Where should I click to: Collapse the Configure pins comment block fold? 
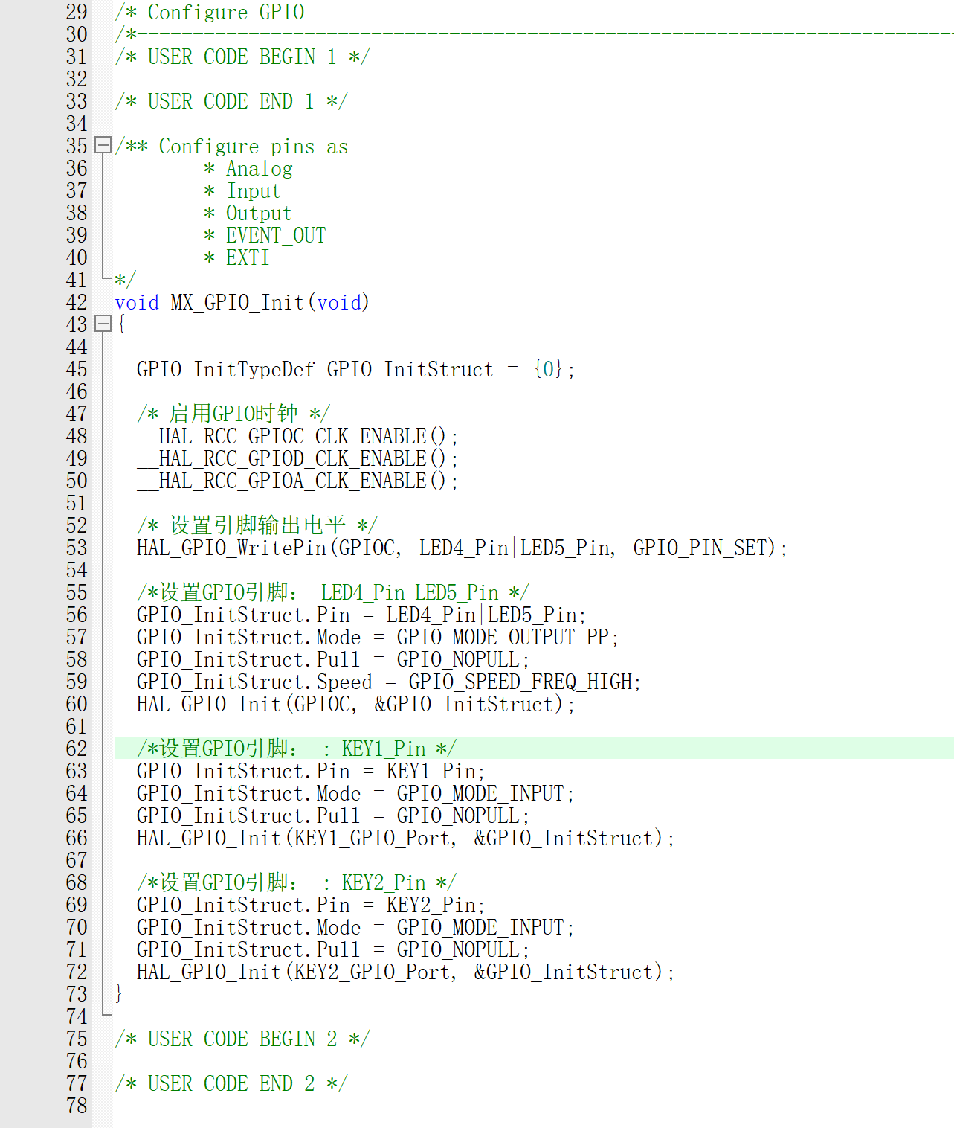point(103,145)
